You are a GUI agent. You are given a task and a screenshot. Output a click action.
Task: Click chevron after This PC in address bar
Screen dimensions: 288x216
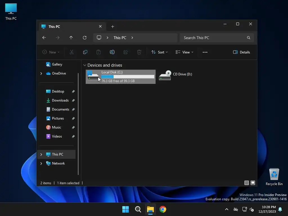pos(132,38)
